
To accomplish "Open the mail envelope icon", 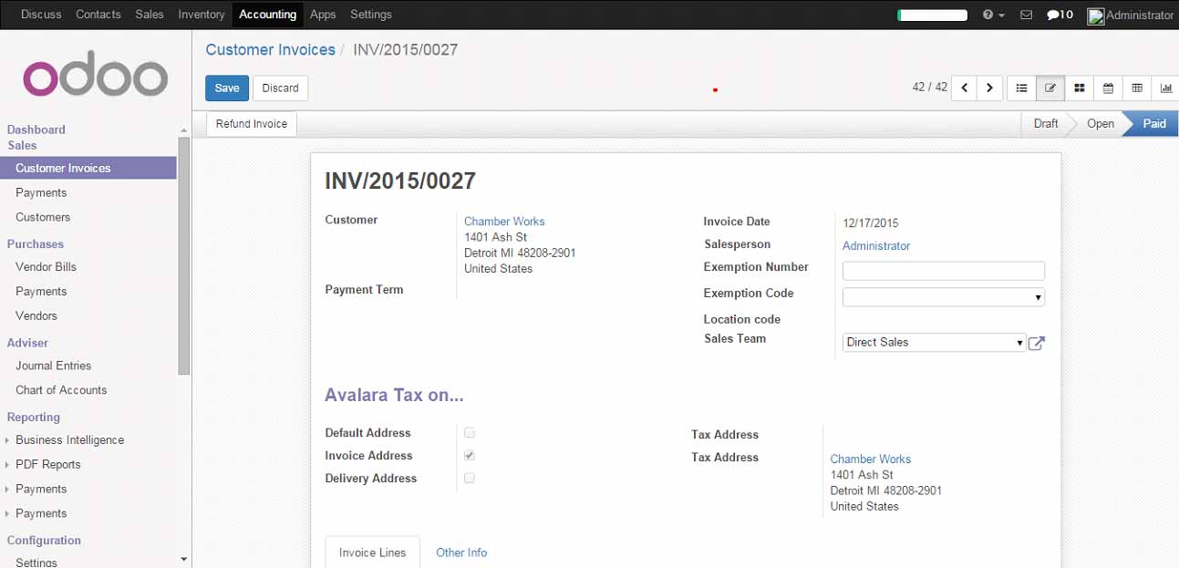I will 1026,15.
